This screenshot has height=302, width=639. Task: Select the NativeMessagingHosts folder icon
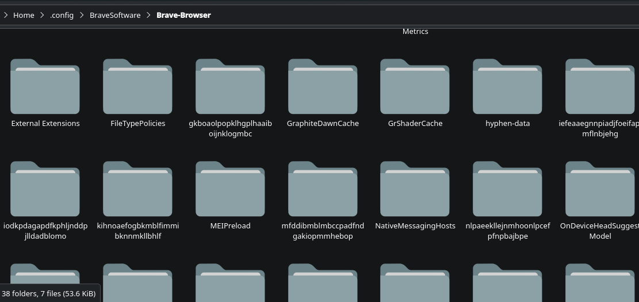tap(415, 189)
